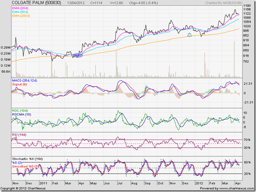Click the Dec label before 2011

point(29,183)
